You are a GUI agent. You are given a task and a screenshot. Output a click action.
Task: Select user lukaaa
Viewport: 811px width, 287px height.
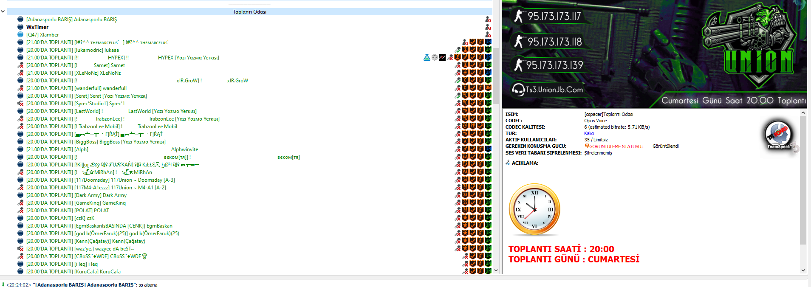(x=73, y=50)
